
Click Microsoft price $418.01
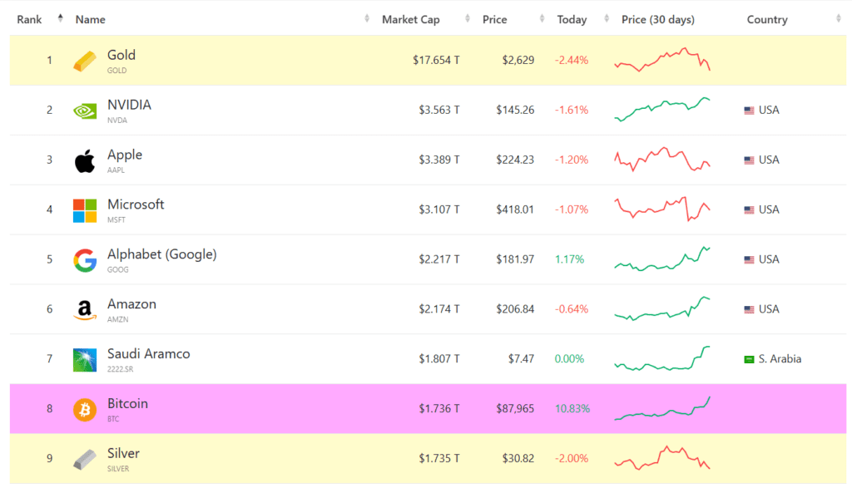515,209
